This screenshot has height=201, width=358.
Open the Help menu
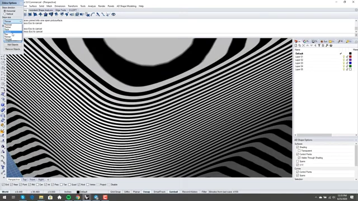(141, 6)
